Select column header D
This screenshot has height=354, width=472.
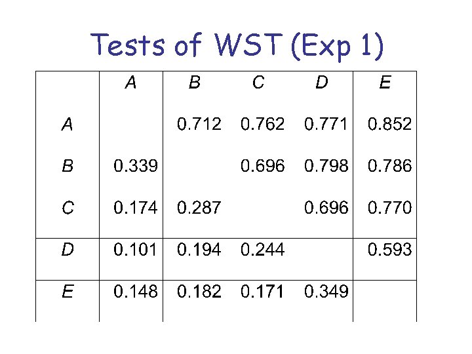322,82
